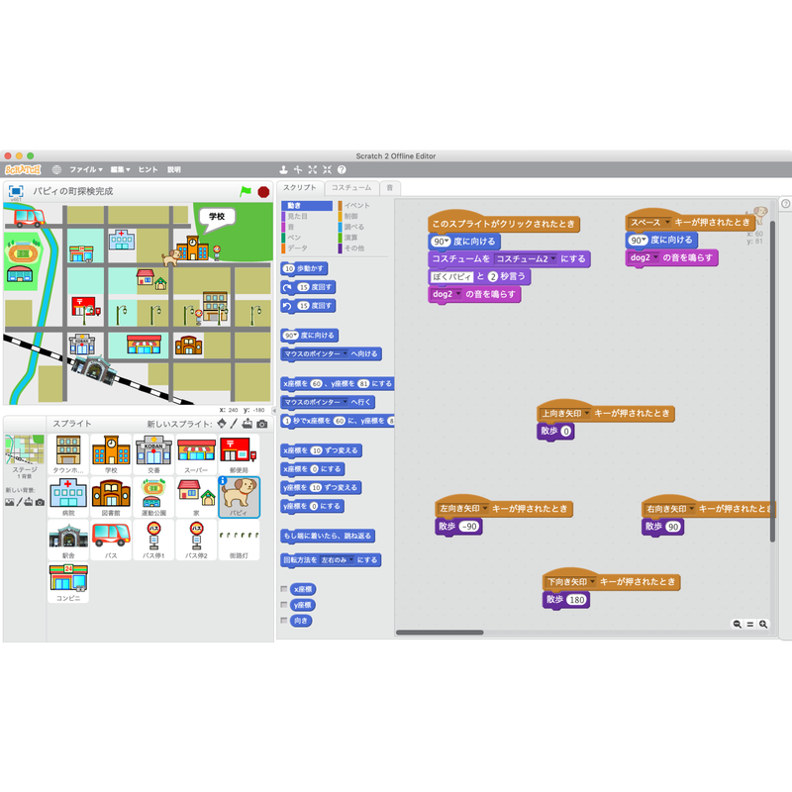This screenshot has height=792, width=792.
Task: Select the duplicate stamp tool
Action: pyautogui.click(x=284, y=169)
